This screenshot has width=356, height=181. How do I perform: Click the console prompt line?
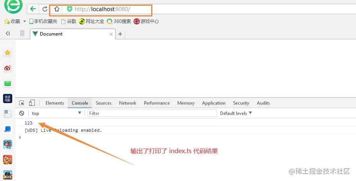click(186, 137)
